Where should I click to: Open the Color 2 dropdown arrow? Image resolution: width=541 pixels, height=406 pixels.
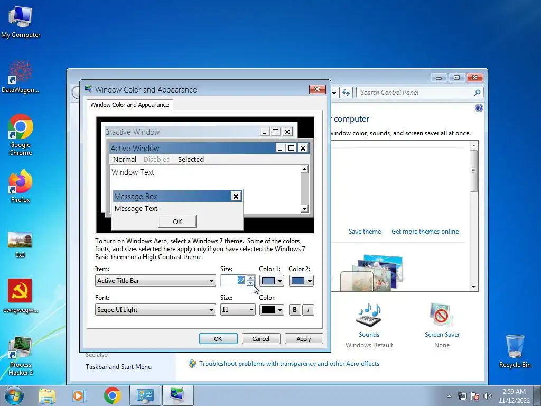[310, 281]
